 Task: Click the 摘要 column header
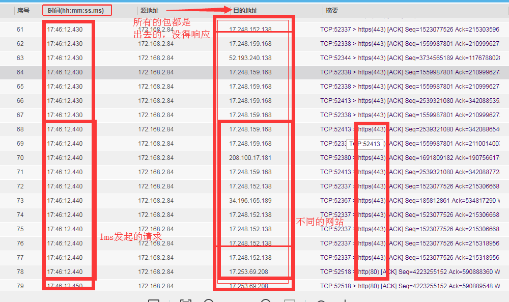331,10
